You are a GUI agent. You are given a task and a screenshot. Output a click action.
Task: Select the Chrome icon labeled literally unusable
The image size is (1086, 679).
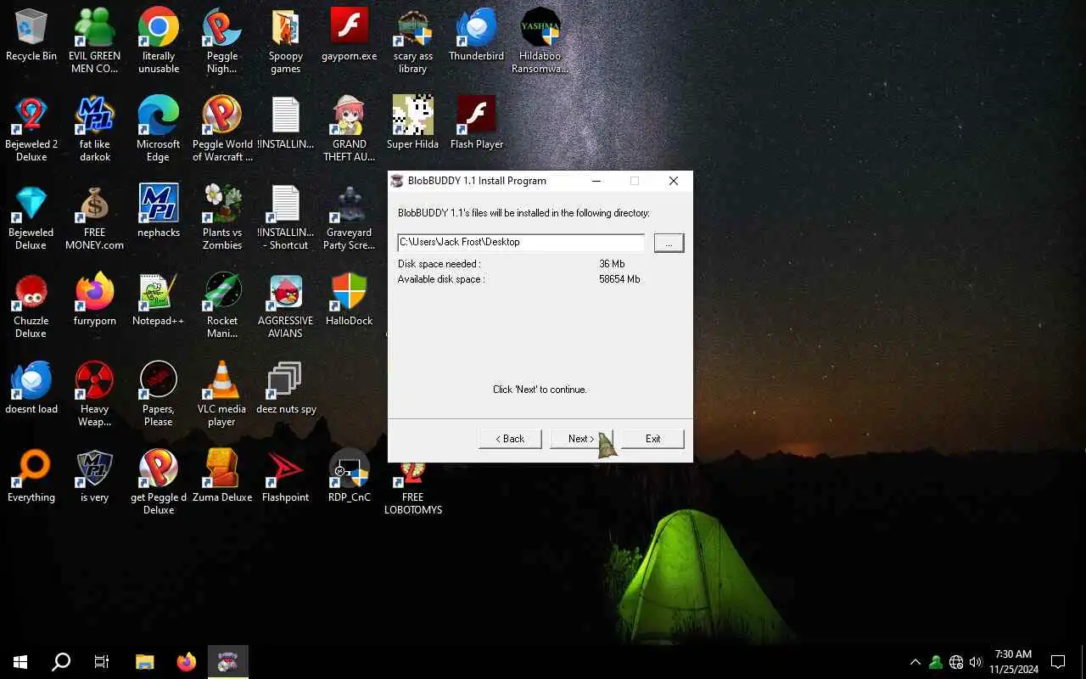159,41
